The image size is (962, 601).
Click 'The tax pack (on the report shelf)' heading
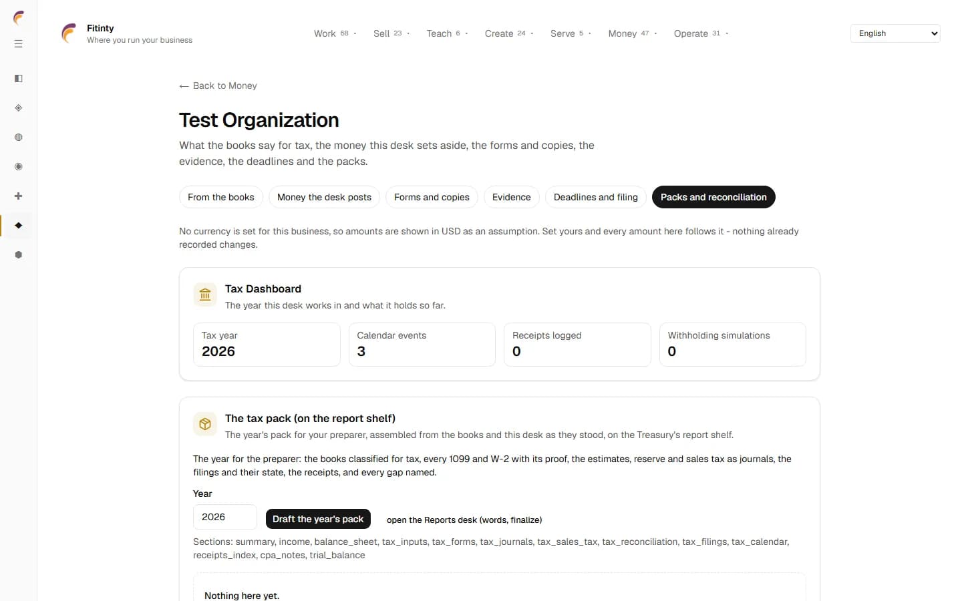[310, 418]
